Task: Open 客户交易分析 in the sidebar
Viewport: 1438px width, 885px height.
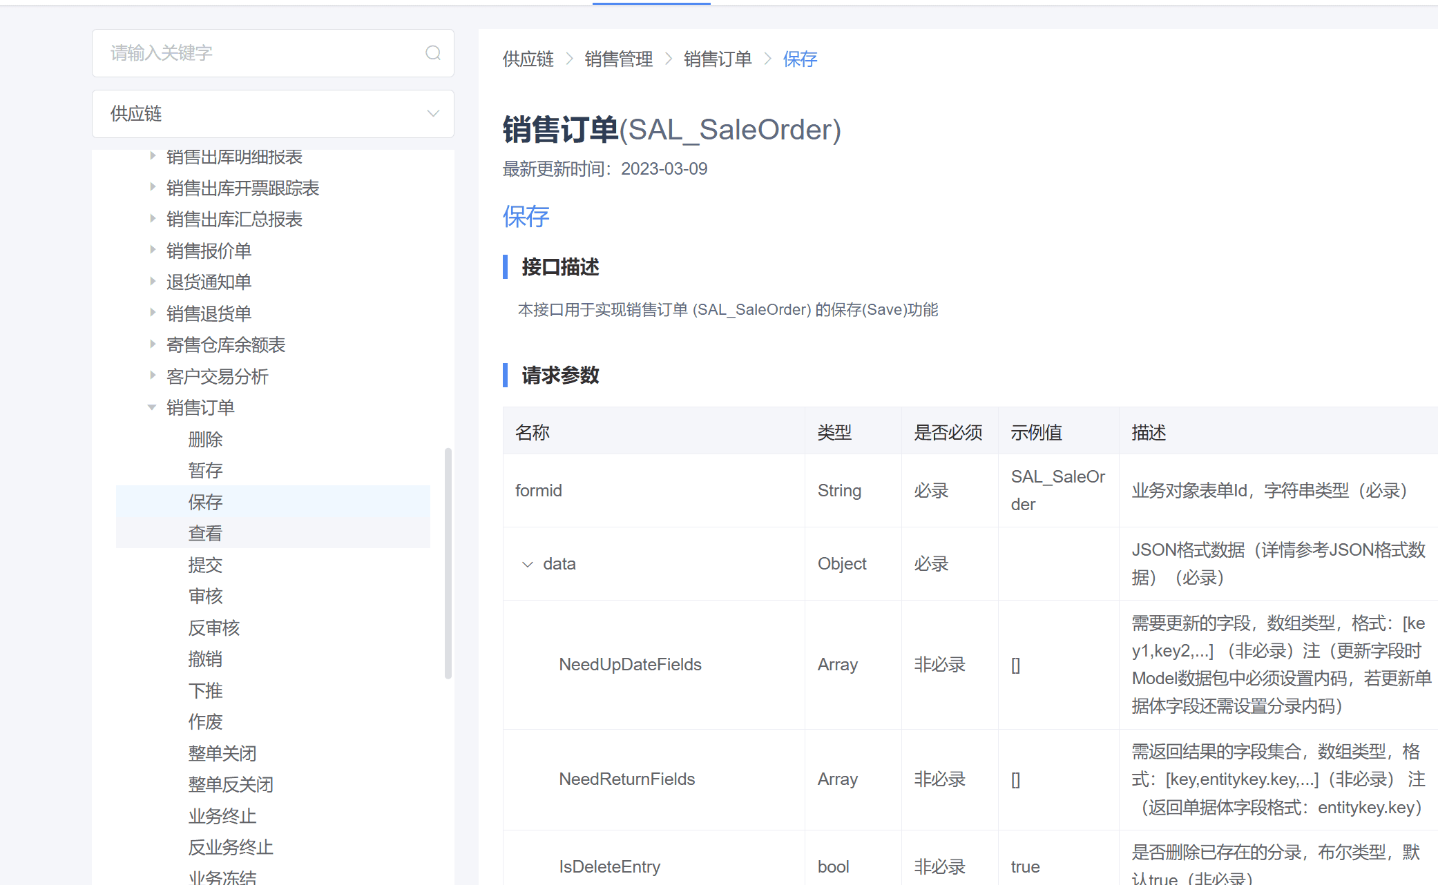Action: click(217, 376)
